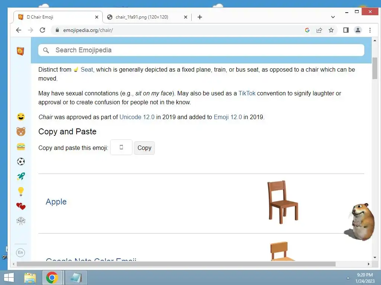This screenshot has height=285, width=381.
Task: Open Smileys & People category in sidebar
Action: coord(21,117)
